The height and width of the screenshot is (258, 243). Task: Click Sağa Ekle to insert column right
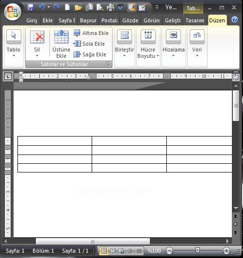coord(90,54)
